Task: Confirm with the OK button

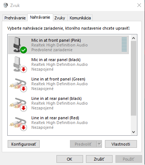Action: point(70,159)
